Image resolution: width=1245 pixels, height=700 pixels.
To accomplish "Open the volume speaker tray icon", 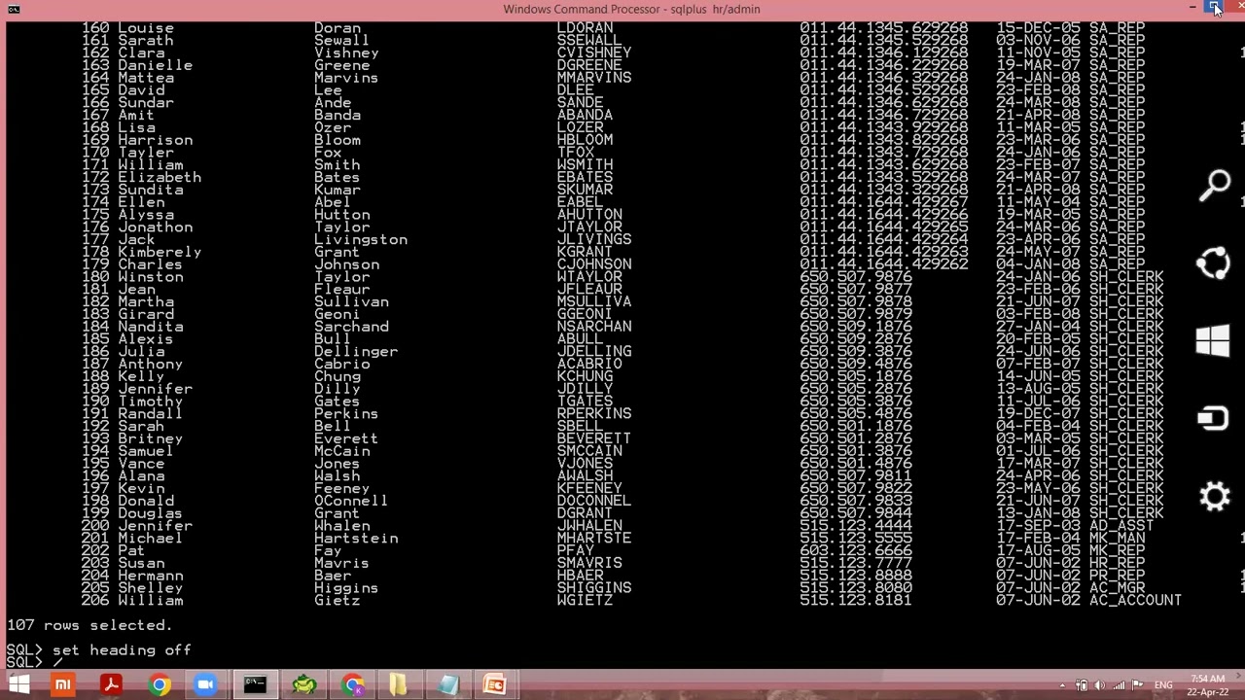I will click(1100, 685).
